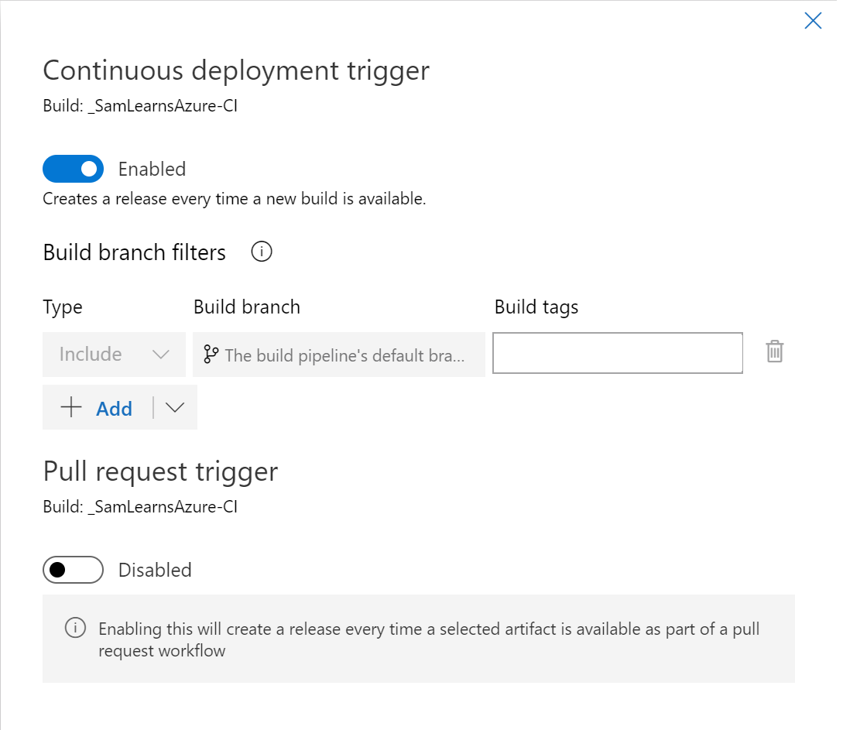This screenshot has width=843, height=730.
Task: Click the Build tags column label
Action: 536,307
